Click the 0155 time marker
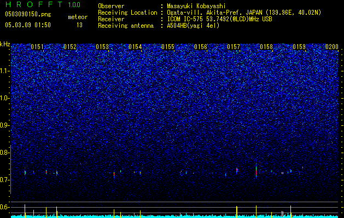Screen dimensions: 344x218 168,47
